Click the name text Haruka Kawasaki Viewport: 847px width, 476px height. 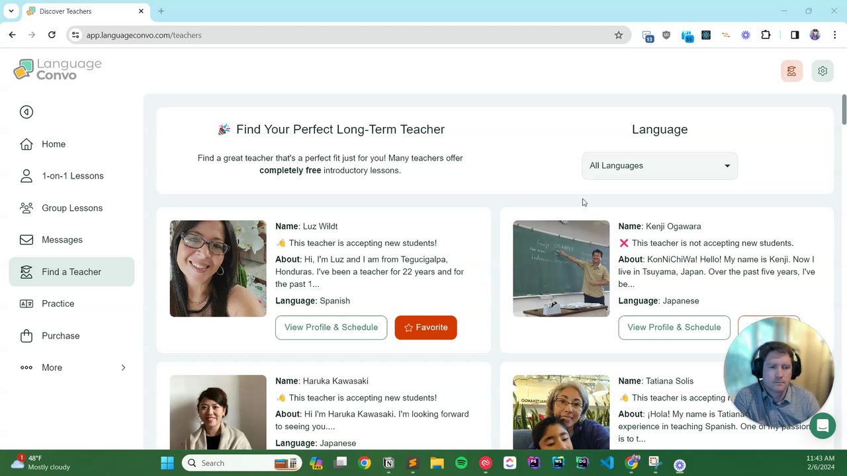coord(335,381)
